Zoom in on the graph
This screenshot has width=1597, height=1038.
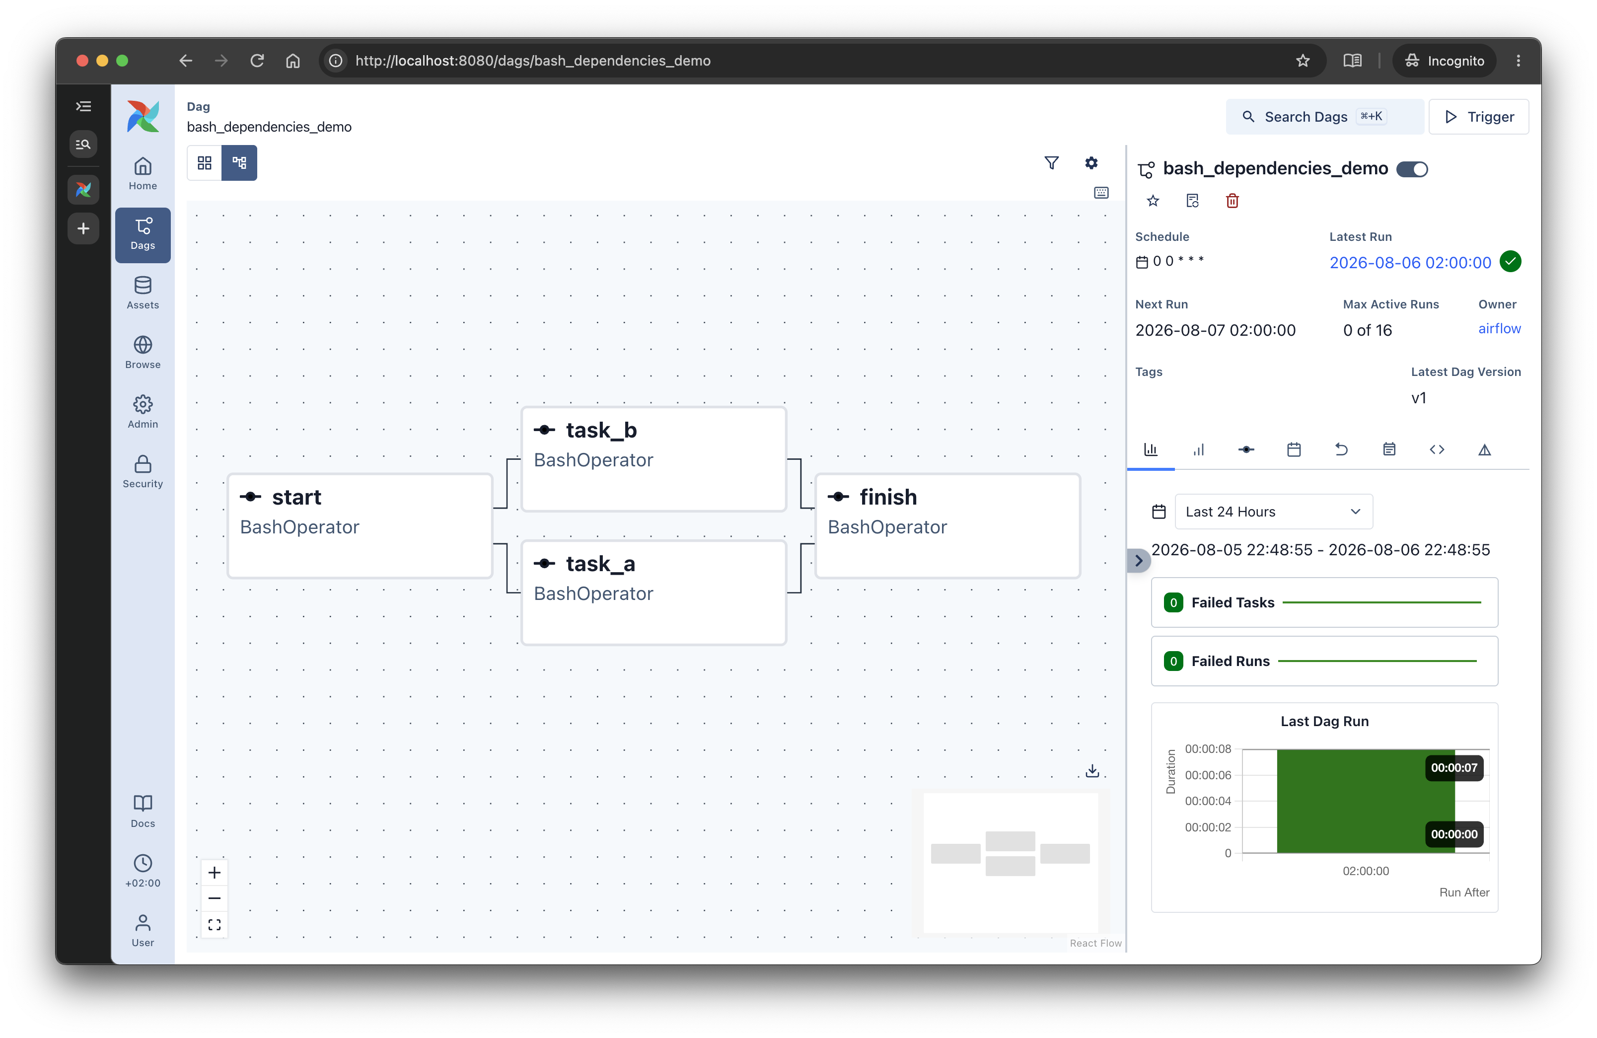[x=214, y=872]
